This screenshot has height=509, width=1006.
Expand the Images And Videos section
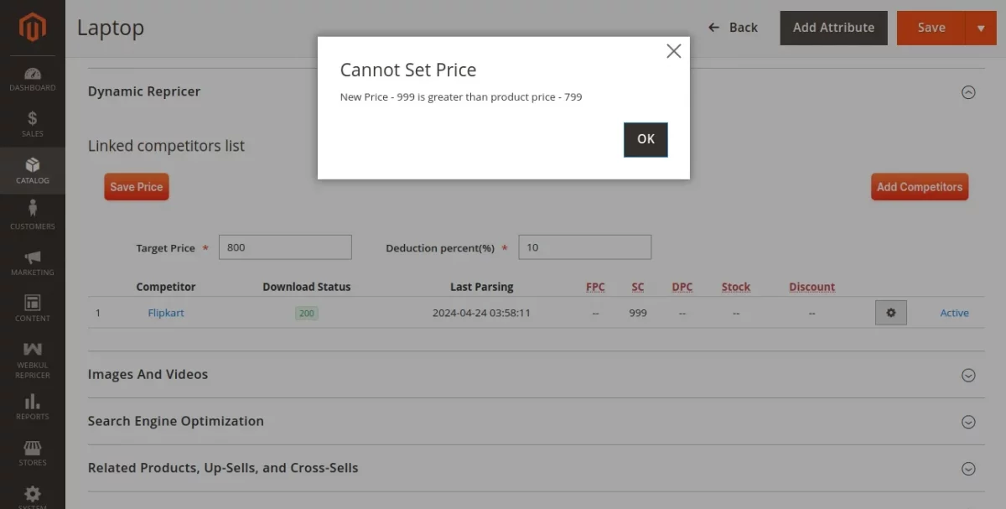point(969,375)
